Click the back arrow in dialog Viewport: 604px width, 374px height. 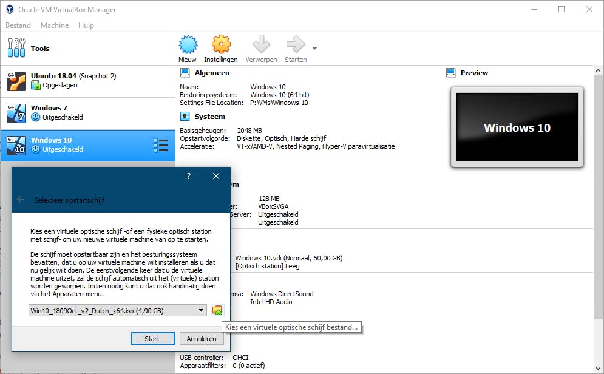(x=21, y=200)
